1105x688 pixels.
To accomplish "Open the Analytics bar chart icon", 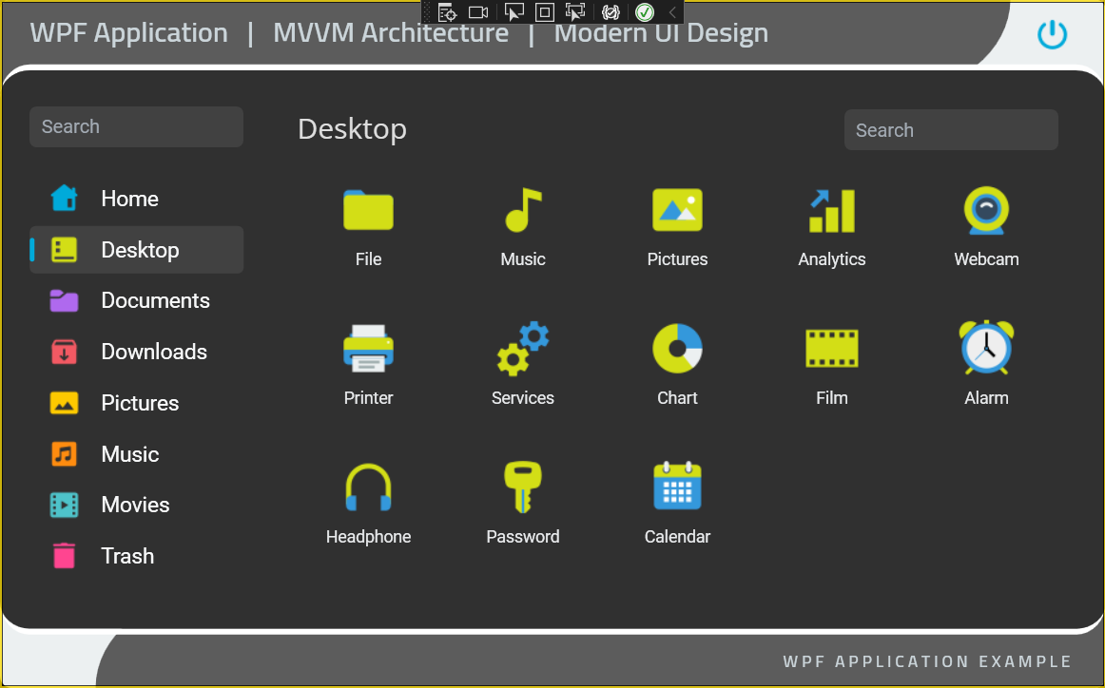I will 832,211.
